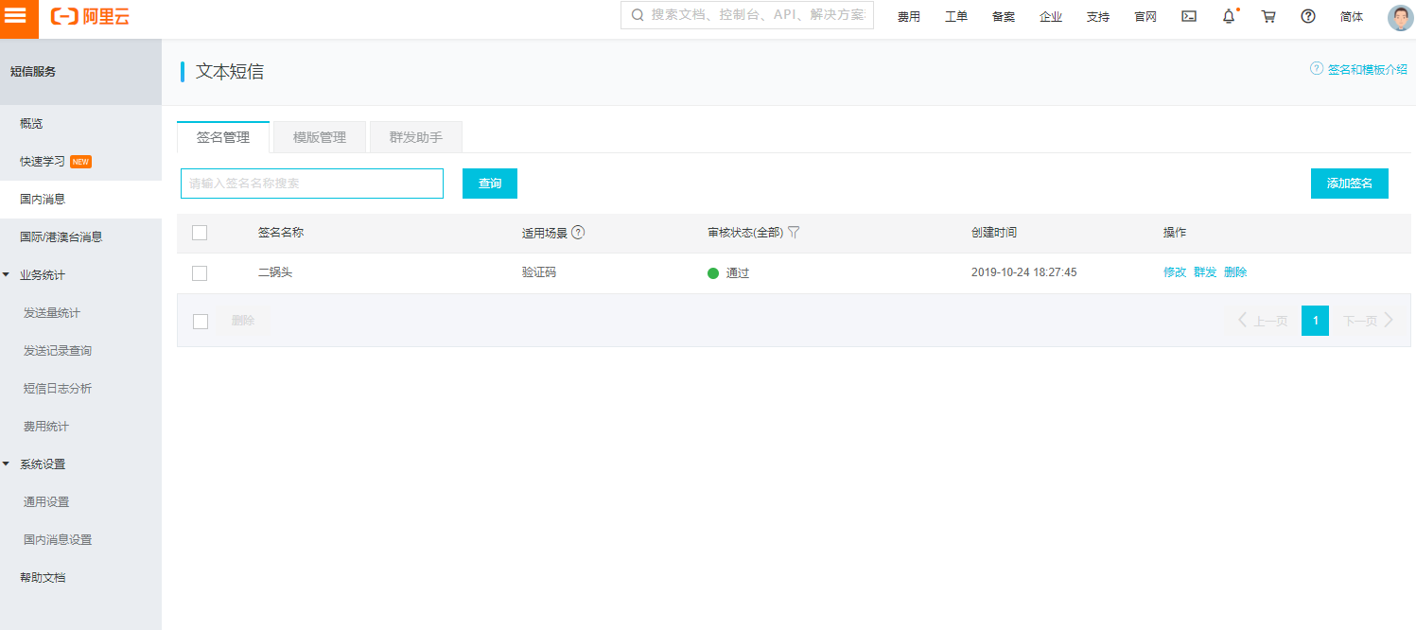Select page 1 in pagination

[x=1315, y=321]
